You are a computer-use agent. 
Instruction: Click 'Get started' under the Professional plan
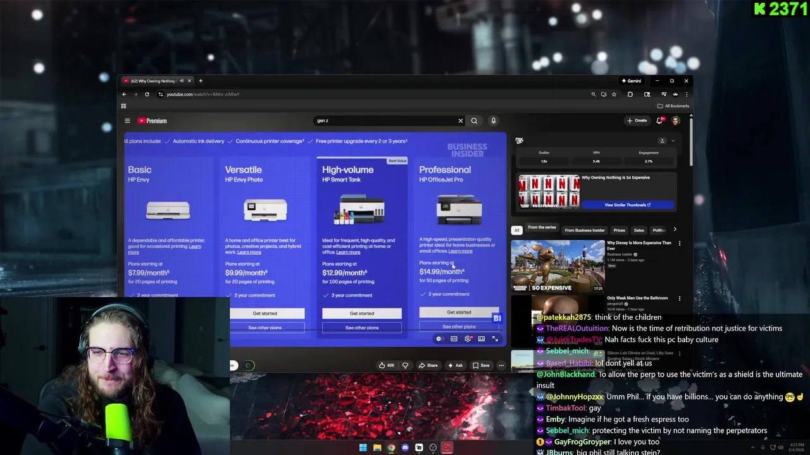[459, 312]
